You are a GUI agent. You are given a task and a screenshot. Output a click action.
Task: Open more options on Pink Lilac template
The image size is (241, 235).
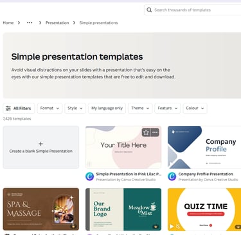tap(155, 132)
